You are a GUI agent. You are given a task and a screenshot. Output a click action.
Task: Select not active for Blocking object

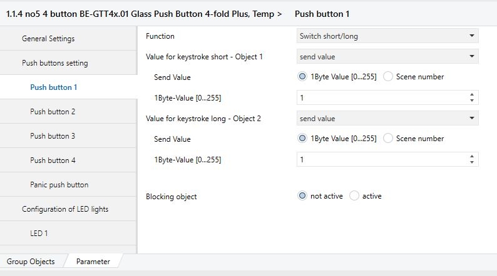click(303, 196)
